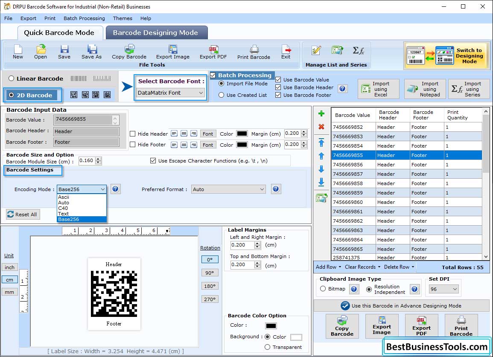Image resolution: width=493 pixels, height=357 pixels.
Task: Select the inch unit button
Action: click(x=10, y=267)
